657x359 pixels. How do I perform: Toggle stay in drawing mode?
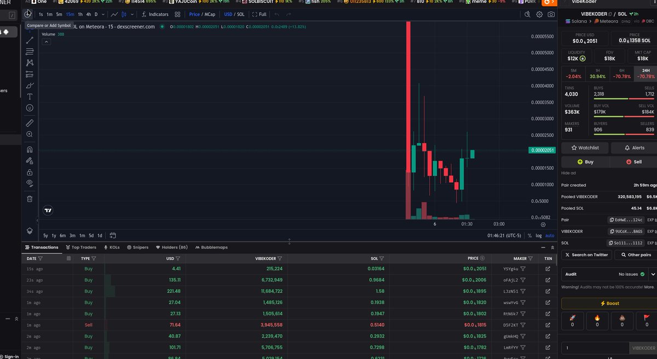30,161
